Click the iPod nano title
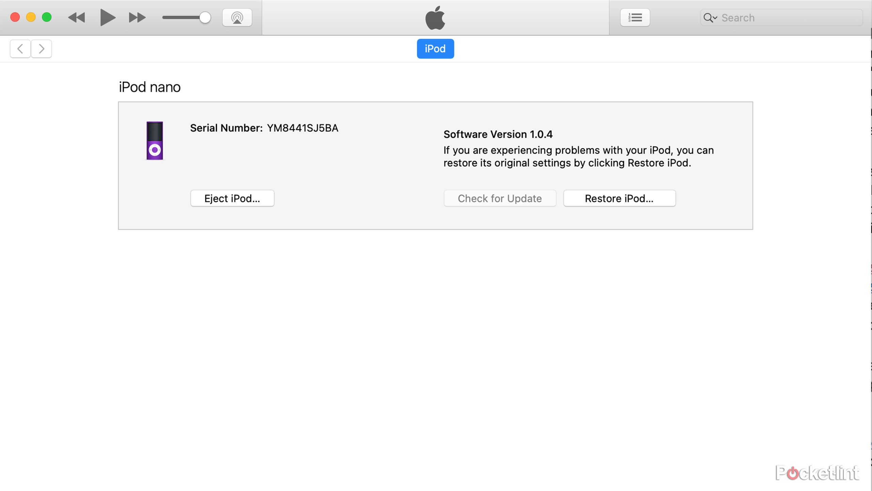 point(150,87)
